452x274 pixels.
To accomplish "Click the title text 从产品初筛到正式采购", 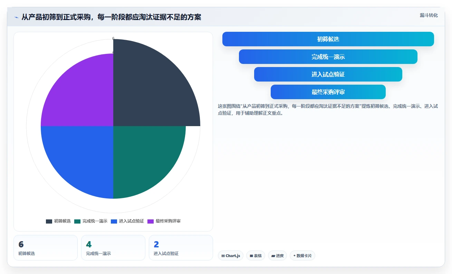I will pyautogui.click(x=56, y=17).
